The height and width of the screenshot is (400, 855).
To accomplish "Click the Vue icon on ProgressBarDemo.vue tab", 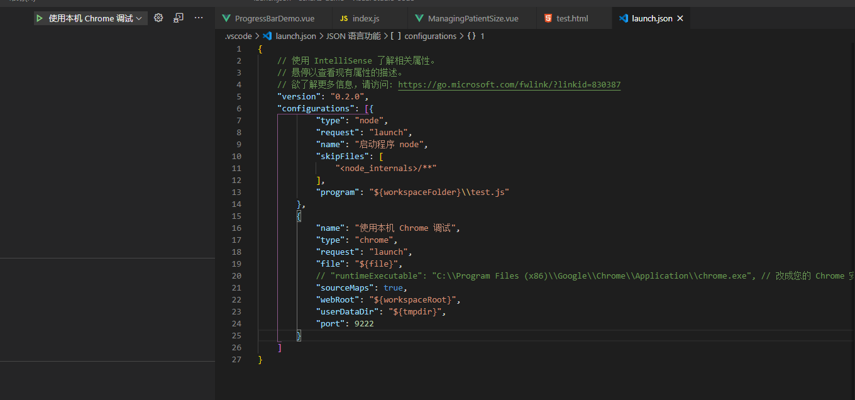I will (226, 18).
